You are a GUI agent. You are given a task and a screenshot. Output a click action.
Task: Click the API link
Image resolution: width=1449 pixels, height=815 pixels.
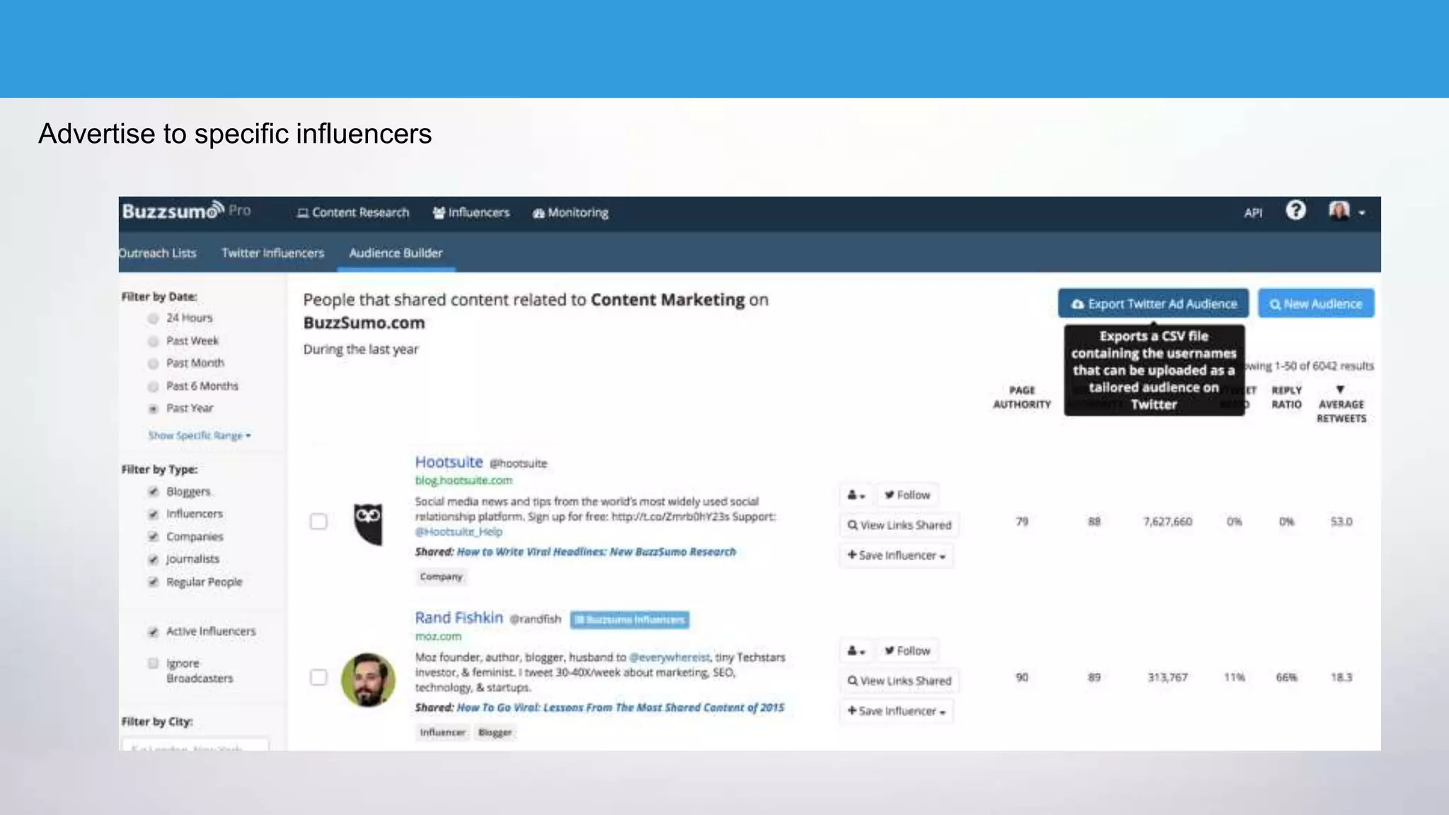click(x=1253, y=212)
